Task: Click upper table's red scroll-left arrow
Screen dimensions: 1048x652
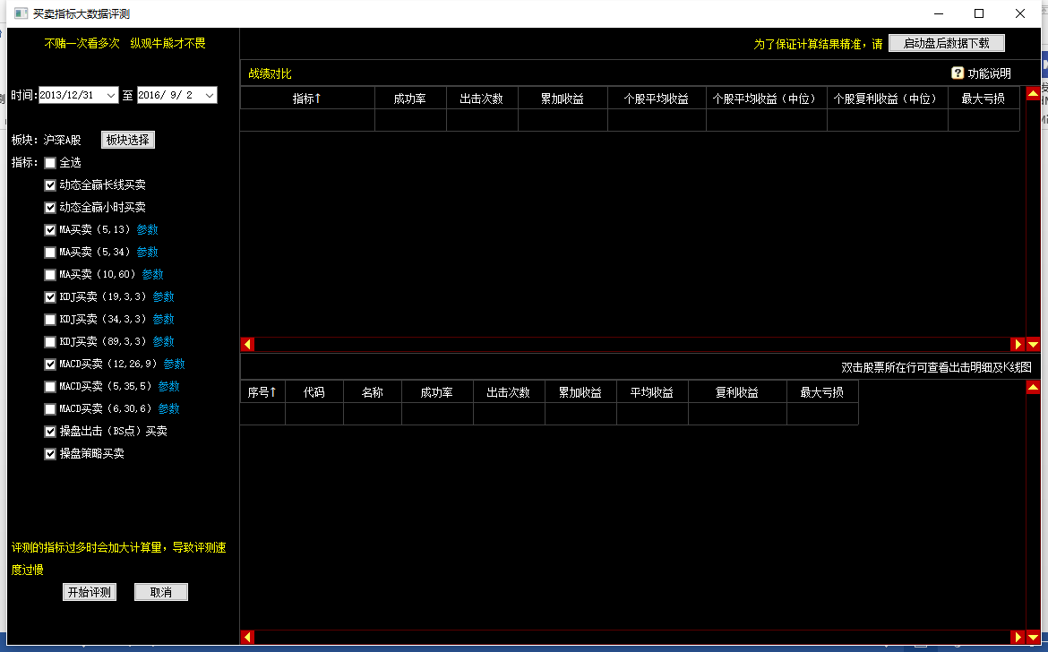Action: click(x=248, y=344)
